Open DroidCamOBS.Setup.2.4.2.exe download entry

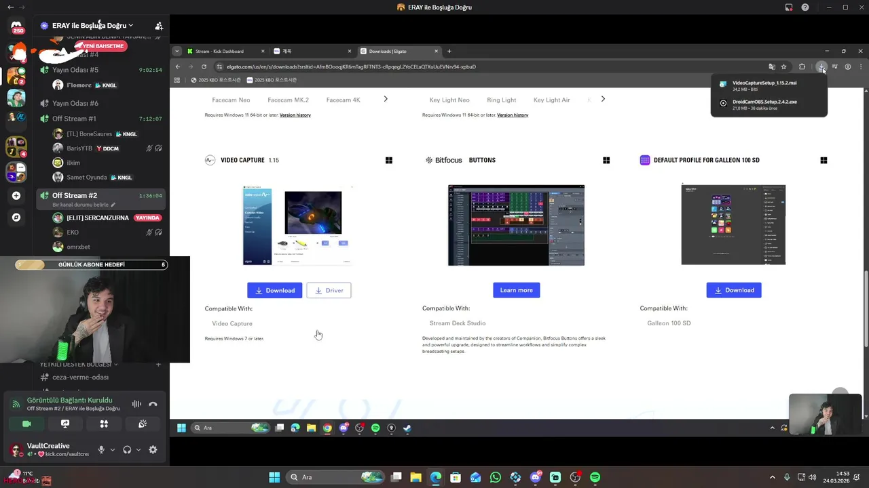pyautogui.click(x=769, y=104)
